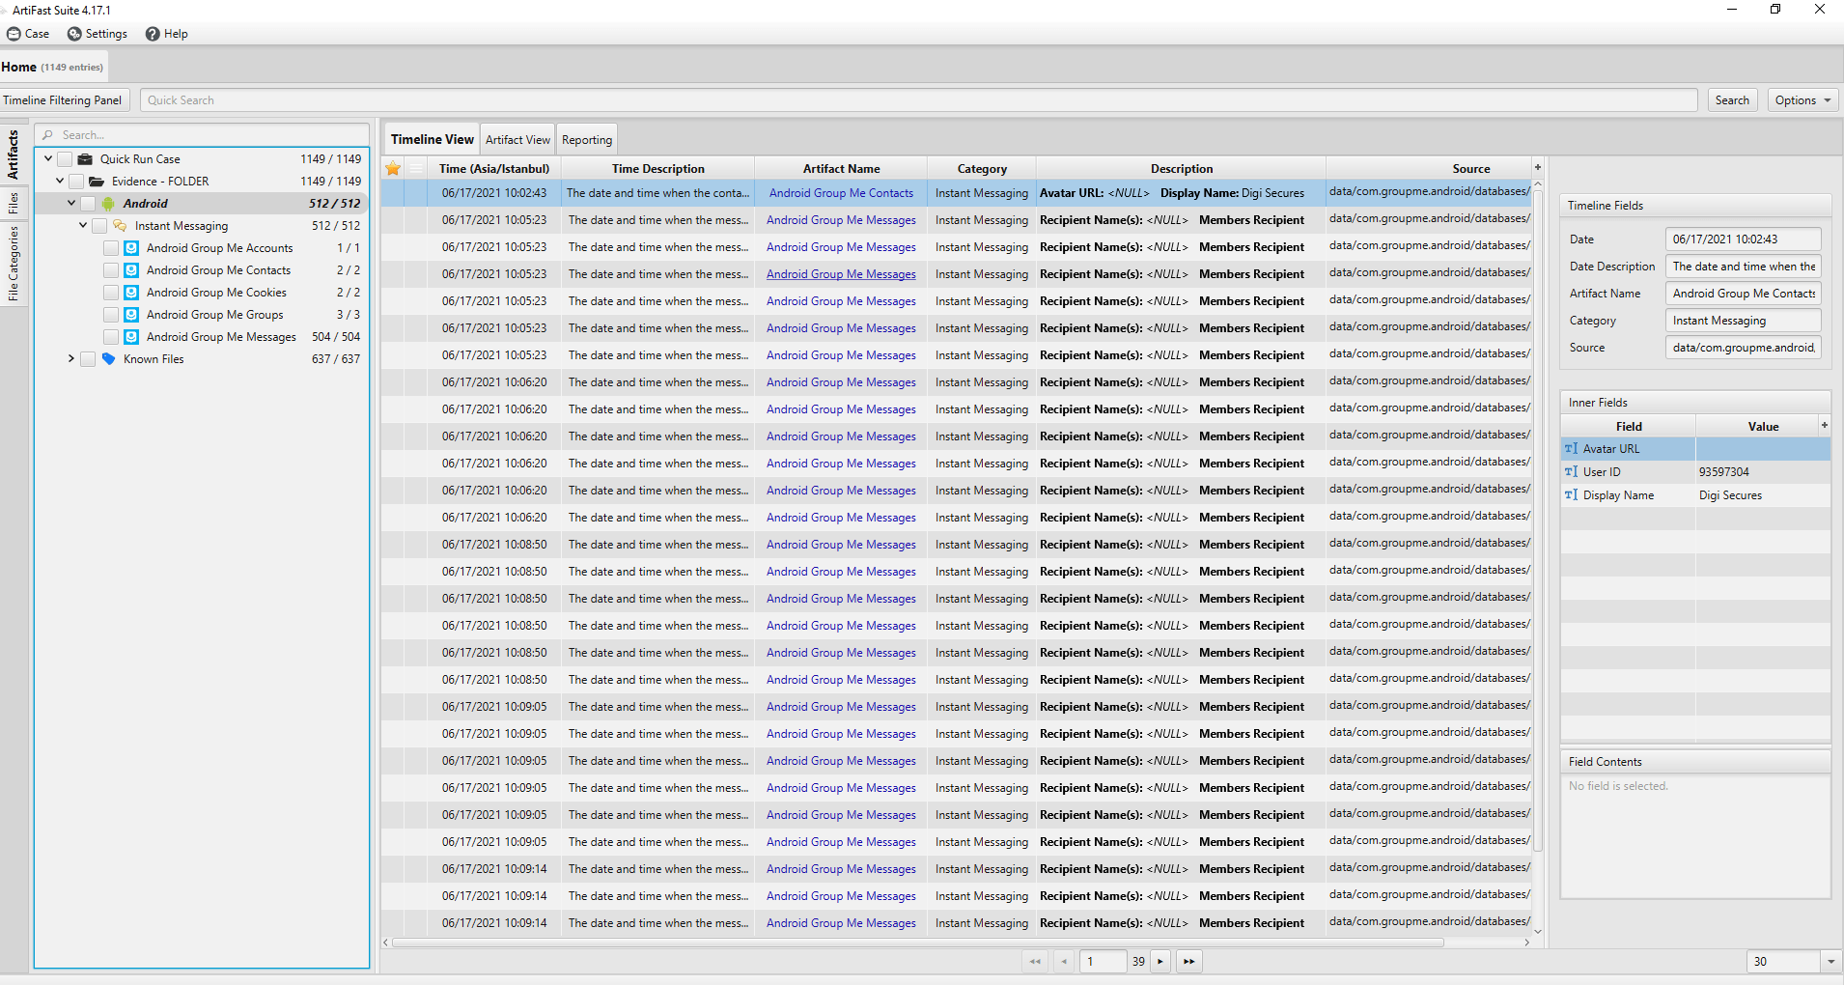1844x985 pixels.
Task: Open the File Categories side tab
Action: (x=14, y=264)
